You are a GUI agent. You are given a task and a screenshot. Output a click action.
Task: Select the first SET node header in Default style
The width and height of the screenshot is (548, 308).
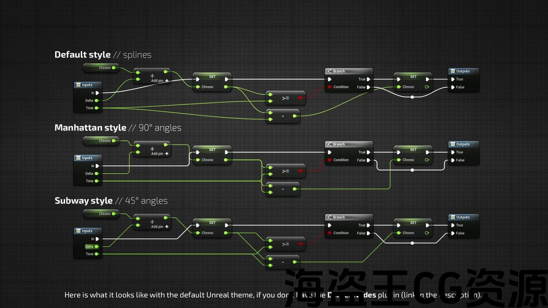coord(212,77)
